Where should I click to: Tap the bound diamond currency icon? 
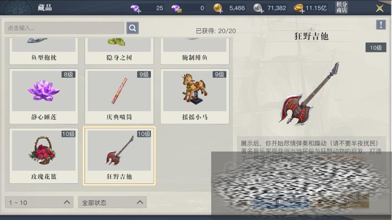176,9
